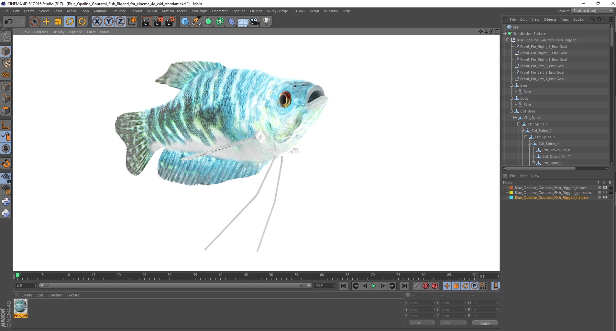This screenshot has height=331, width=616.
Task: Toggle render flag of Rigged_helpers layer
Action: click(611, 197)
